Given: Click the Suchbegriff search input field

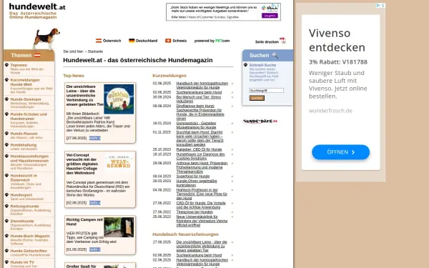Looking at the screenshot, I should click(266, 90).
